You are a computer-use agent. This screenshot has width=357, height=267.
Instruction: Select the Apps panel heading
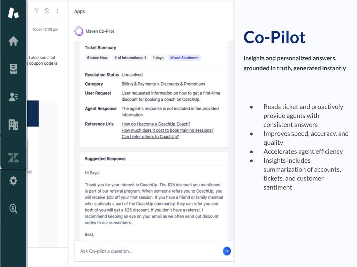coord(79,11)
